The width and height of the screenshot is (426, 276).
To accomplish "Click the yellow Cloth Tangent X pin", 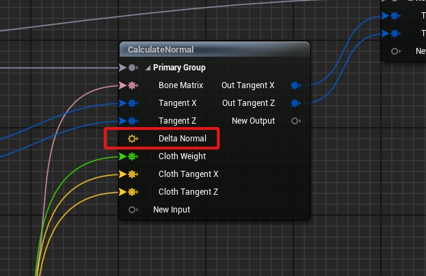I will pyautogui.click(x=132, y=174).
